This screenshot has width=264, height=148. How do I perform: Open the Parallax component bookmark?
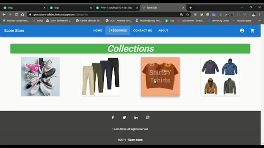(16, 20)
